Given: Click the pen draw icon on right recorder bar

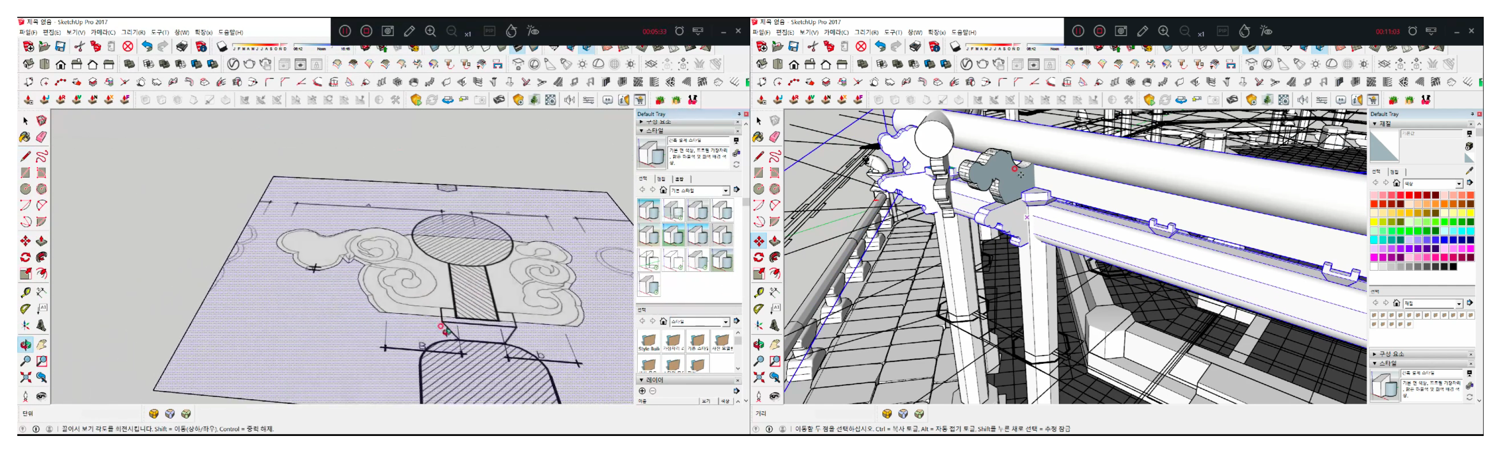Looking at the screenshot, I should 1142,31.
